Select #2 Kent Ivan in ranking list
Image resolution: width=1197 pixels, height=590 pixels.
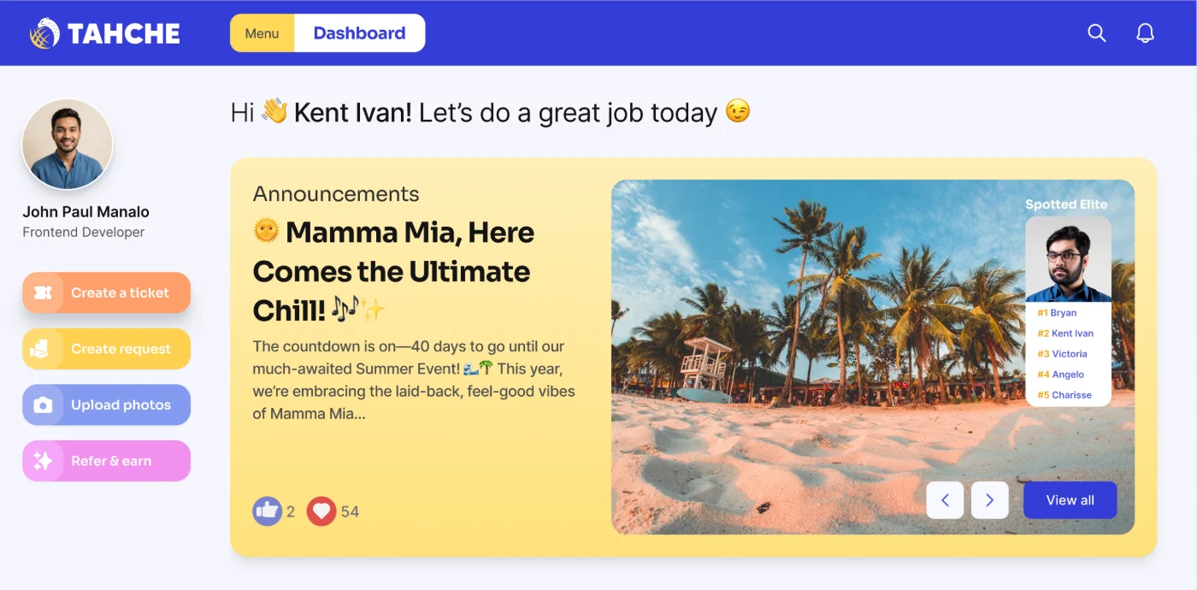[1065, 333]
